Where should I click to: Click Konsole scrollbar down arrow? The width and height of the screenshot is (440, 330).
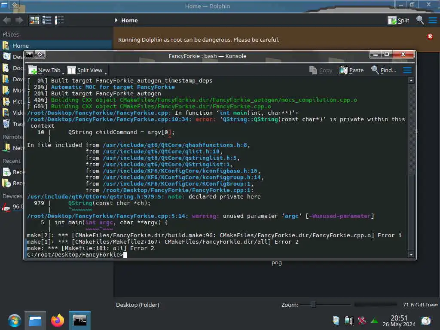[411, 254]
